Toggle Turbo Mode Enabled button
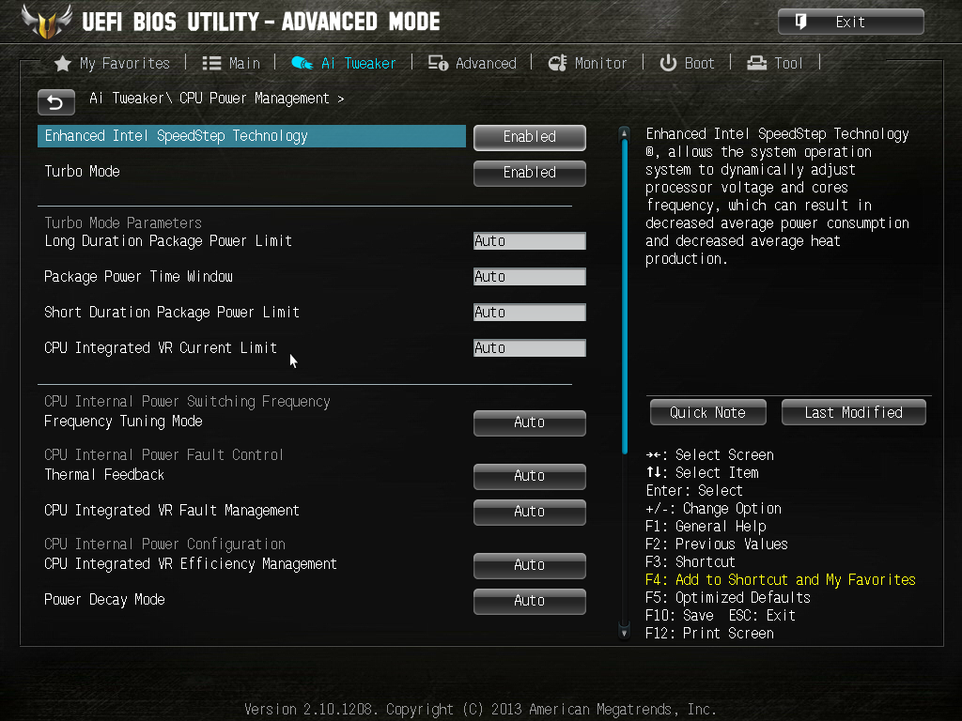 click(x=530, y=173)
